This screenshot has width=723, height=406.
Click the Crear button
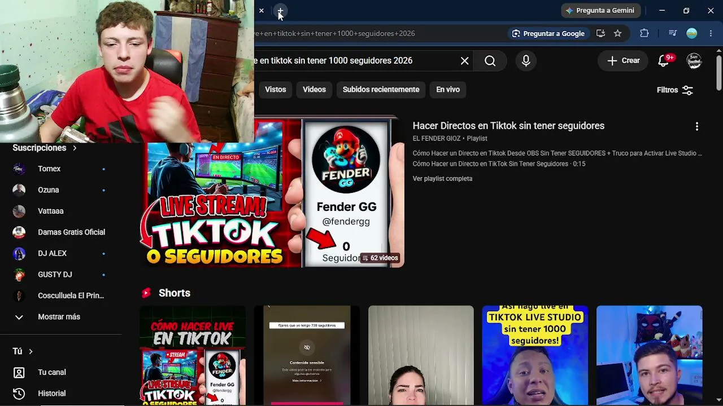[623, 61]
